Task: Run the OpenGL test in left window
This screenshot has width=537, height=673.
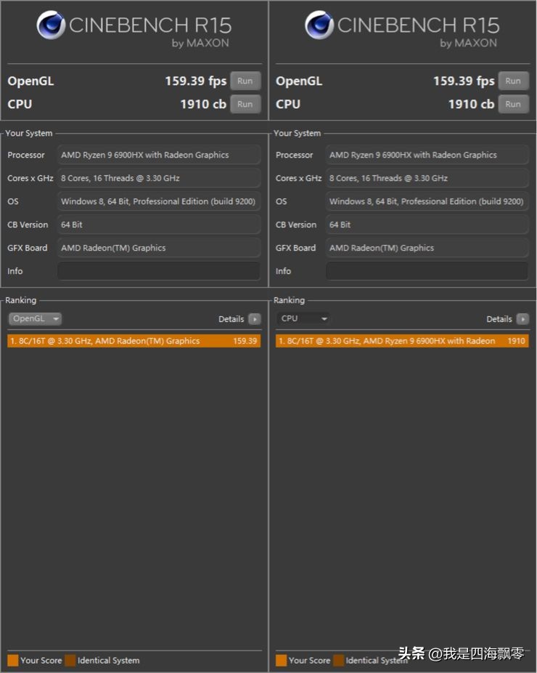Action: coord(245,81)
